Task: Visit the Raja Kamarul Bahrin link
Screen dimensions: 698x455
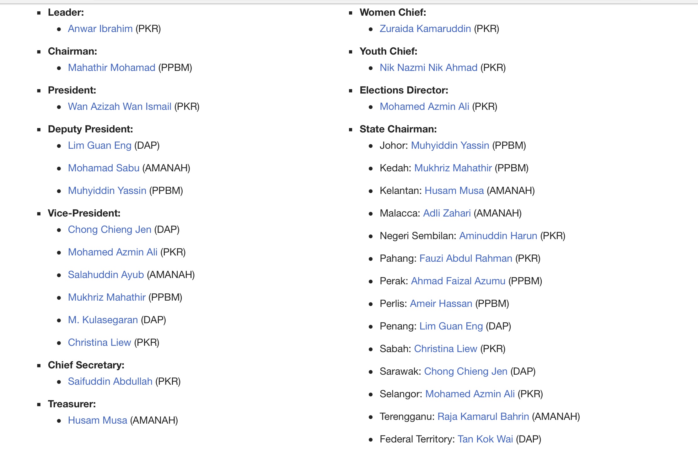Action: point(483,416)
